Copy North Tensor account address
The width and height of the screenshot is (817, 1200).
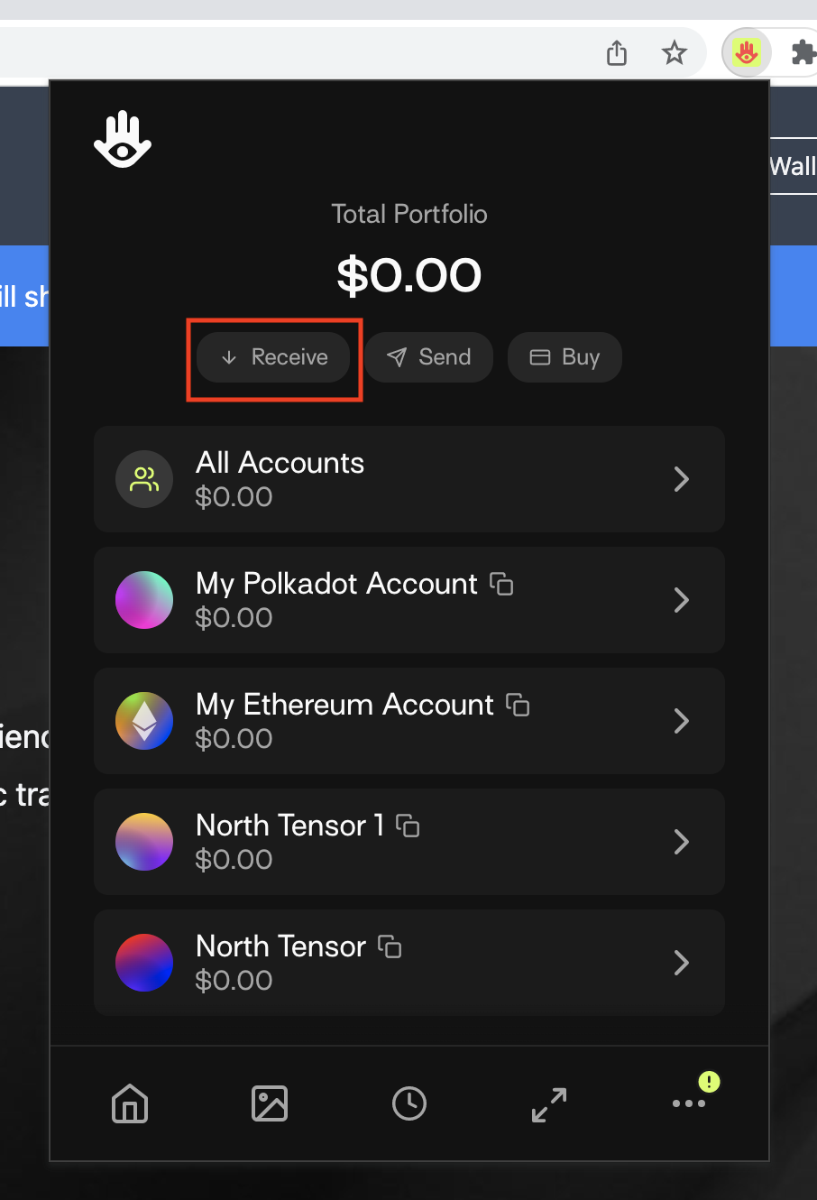pyautogui.click(x=390, y=946)
